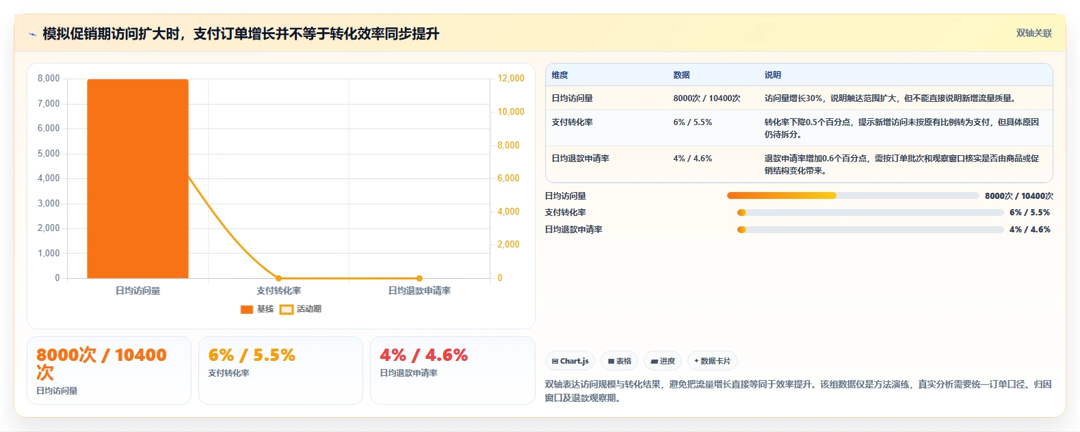Click table value 8000次 / 10400次
The width and height of the screenshot is (1080, 432).
point(707,98)
